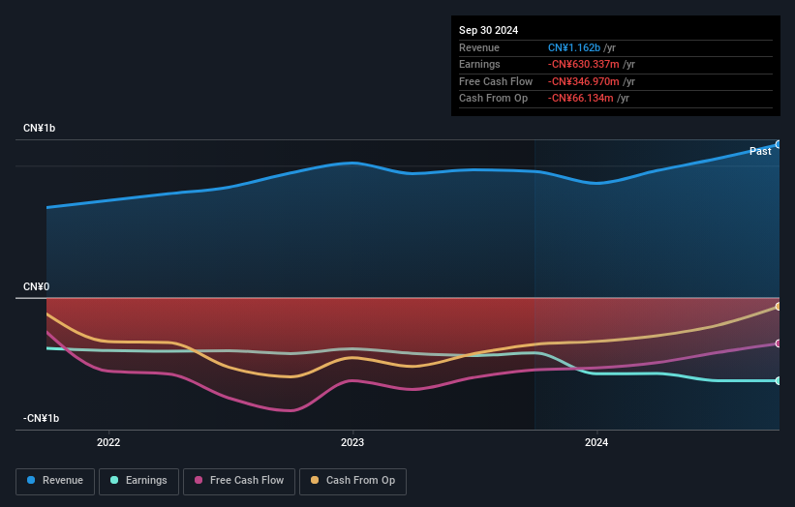795x507 pixels.
Task: Click the Revenue row label in tooltip
Action: [479, 47]
